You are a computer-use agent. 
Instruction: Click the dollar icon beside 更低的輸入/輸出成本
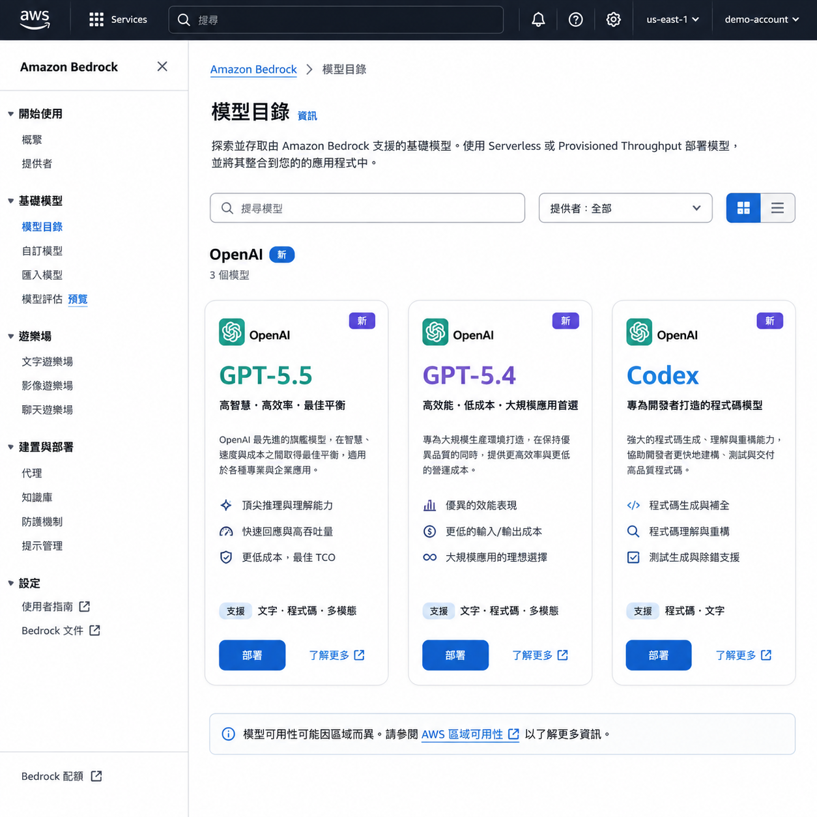tap(429, 532)
